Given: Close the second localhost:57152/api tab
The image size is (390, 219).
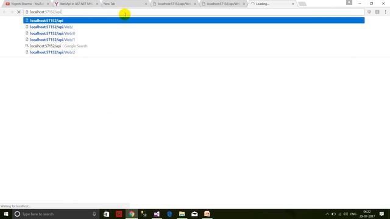Looking at the screenshot, I should [x=244, y=4].
